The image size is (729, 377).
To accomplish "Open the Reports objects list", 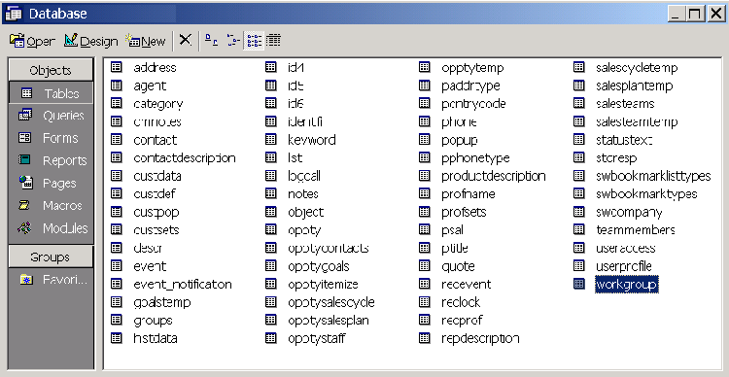I will pos(52,160).
